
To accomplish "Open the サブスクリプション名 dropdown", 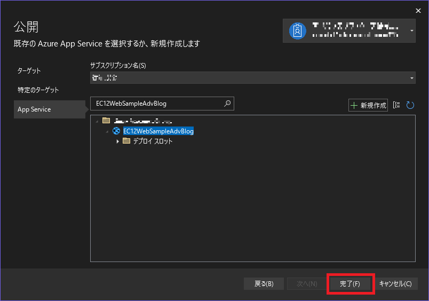I will (x=253, y=78).
